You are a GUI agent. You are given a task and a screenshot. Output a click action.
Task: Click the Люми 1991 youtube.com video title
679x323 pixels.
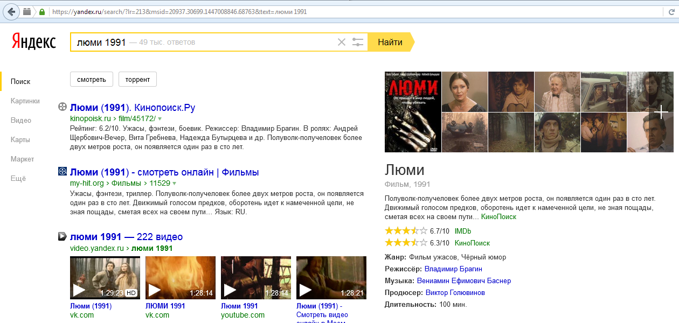click(239, 306)
